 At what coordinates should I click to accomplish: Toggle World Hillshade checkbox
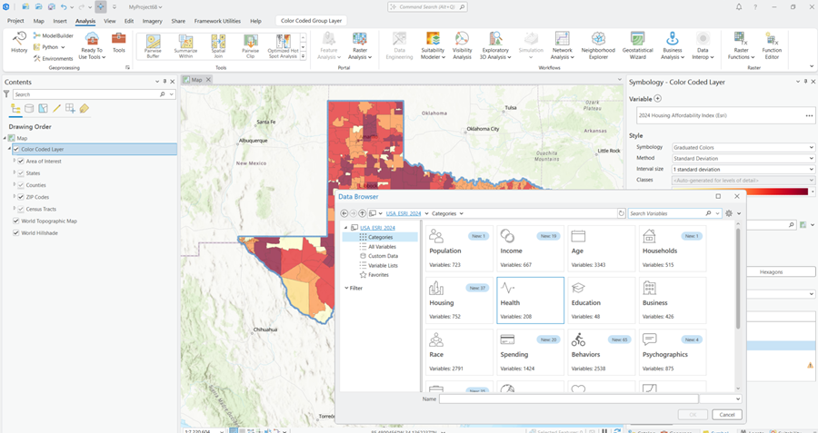16,233
